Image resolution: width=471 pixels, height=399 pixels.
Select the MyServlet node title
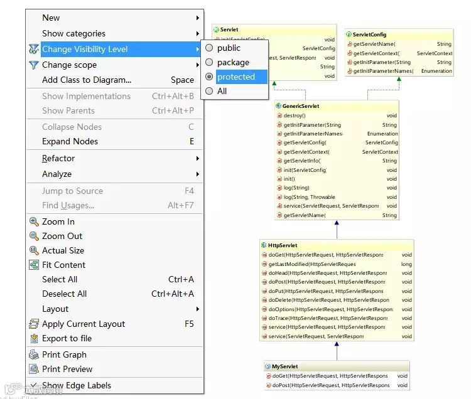284,366
